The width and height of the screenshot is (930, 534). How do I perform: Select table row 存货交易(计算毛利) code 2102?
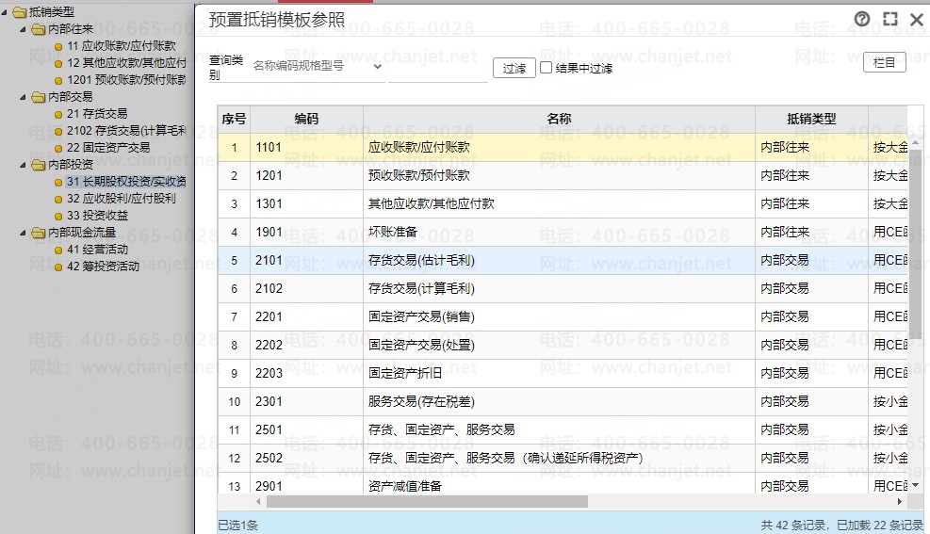tap(563, 288)
